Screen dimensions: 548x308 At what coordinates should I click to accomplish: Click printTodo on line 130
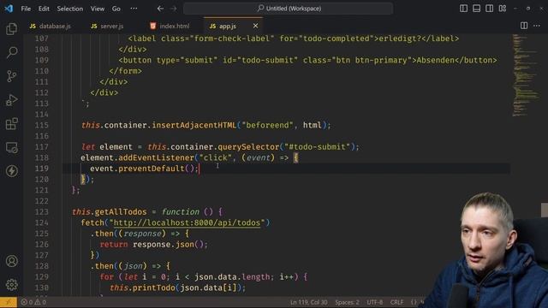point(154,287)
